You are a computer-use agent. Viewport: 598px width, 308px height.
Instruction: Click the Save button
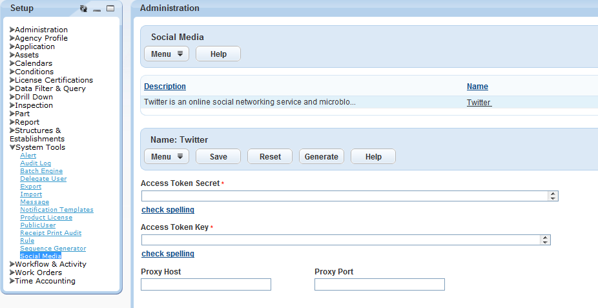(218, 157)
